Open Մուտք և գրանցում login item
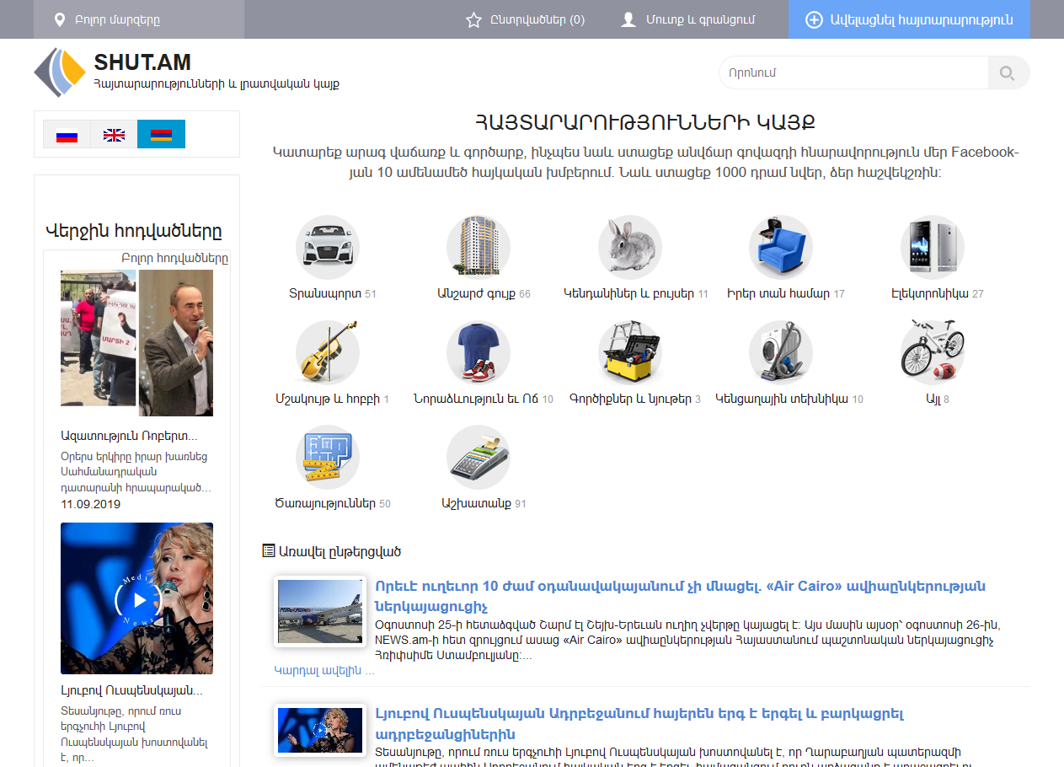 (688, 19)
